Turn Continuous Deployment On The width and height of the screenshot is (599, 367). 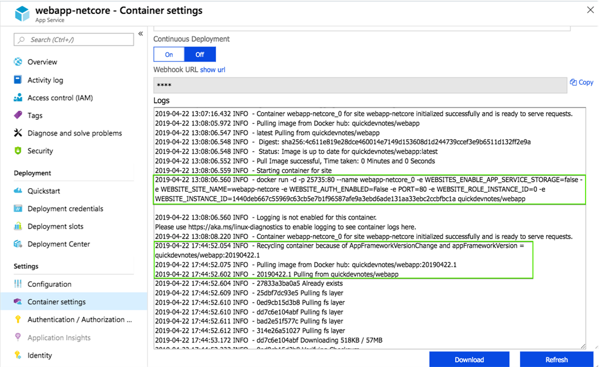[x=168, y=54]
